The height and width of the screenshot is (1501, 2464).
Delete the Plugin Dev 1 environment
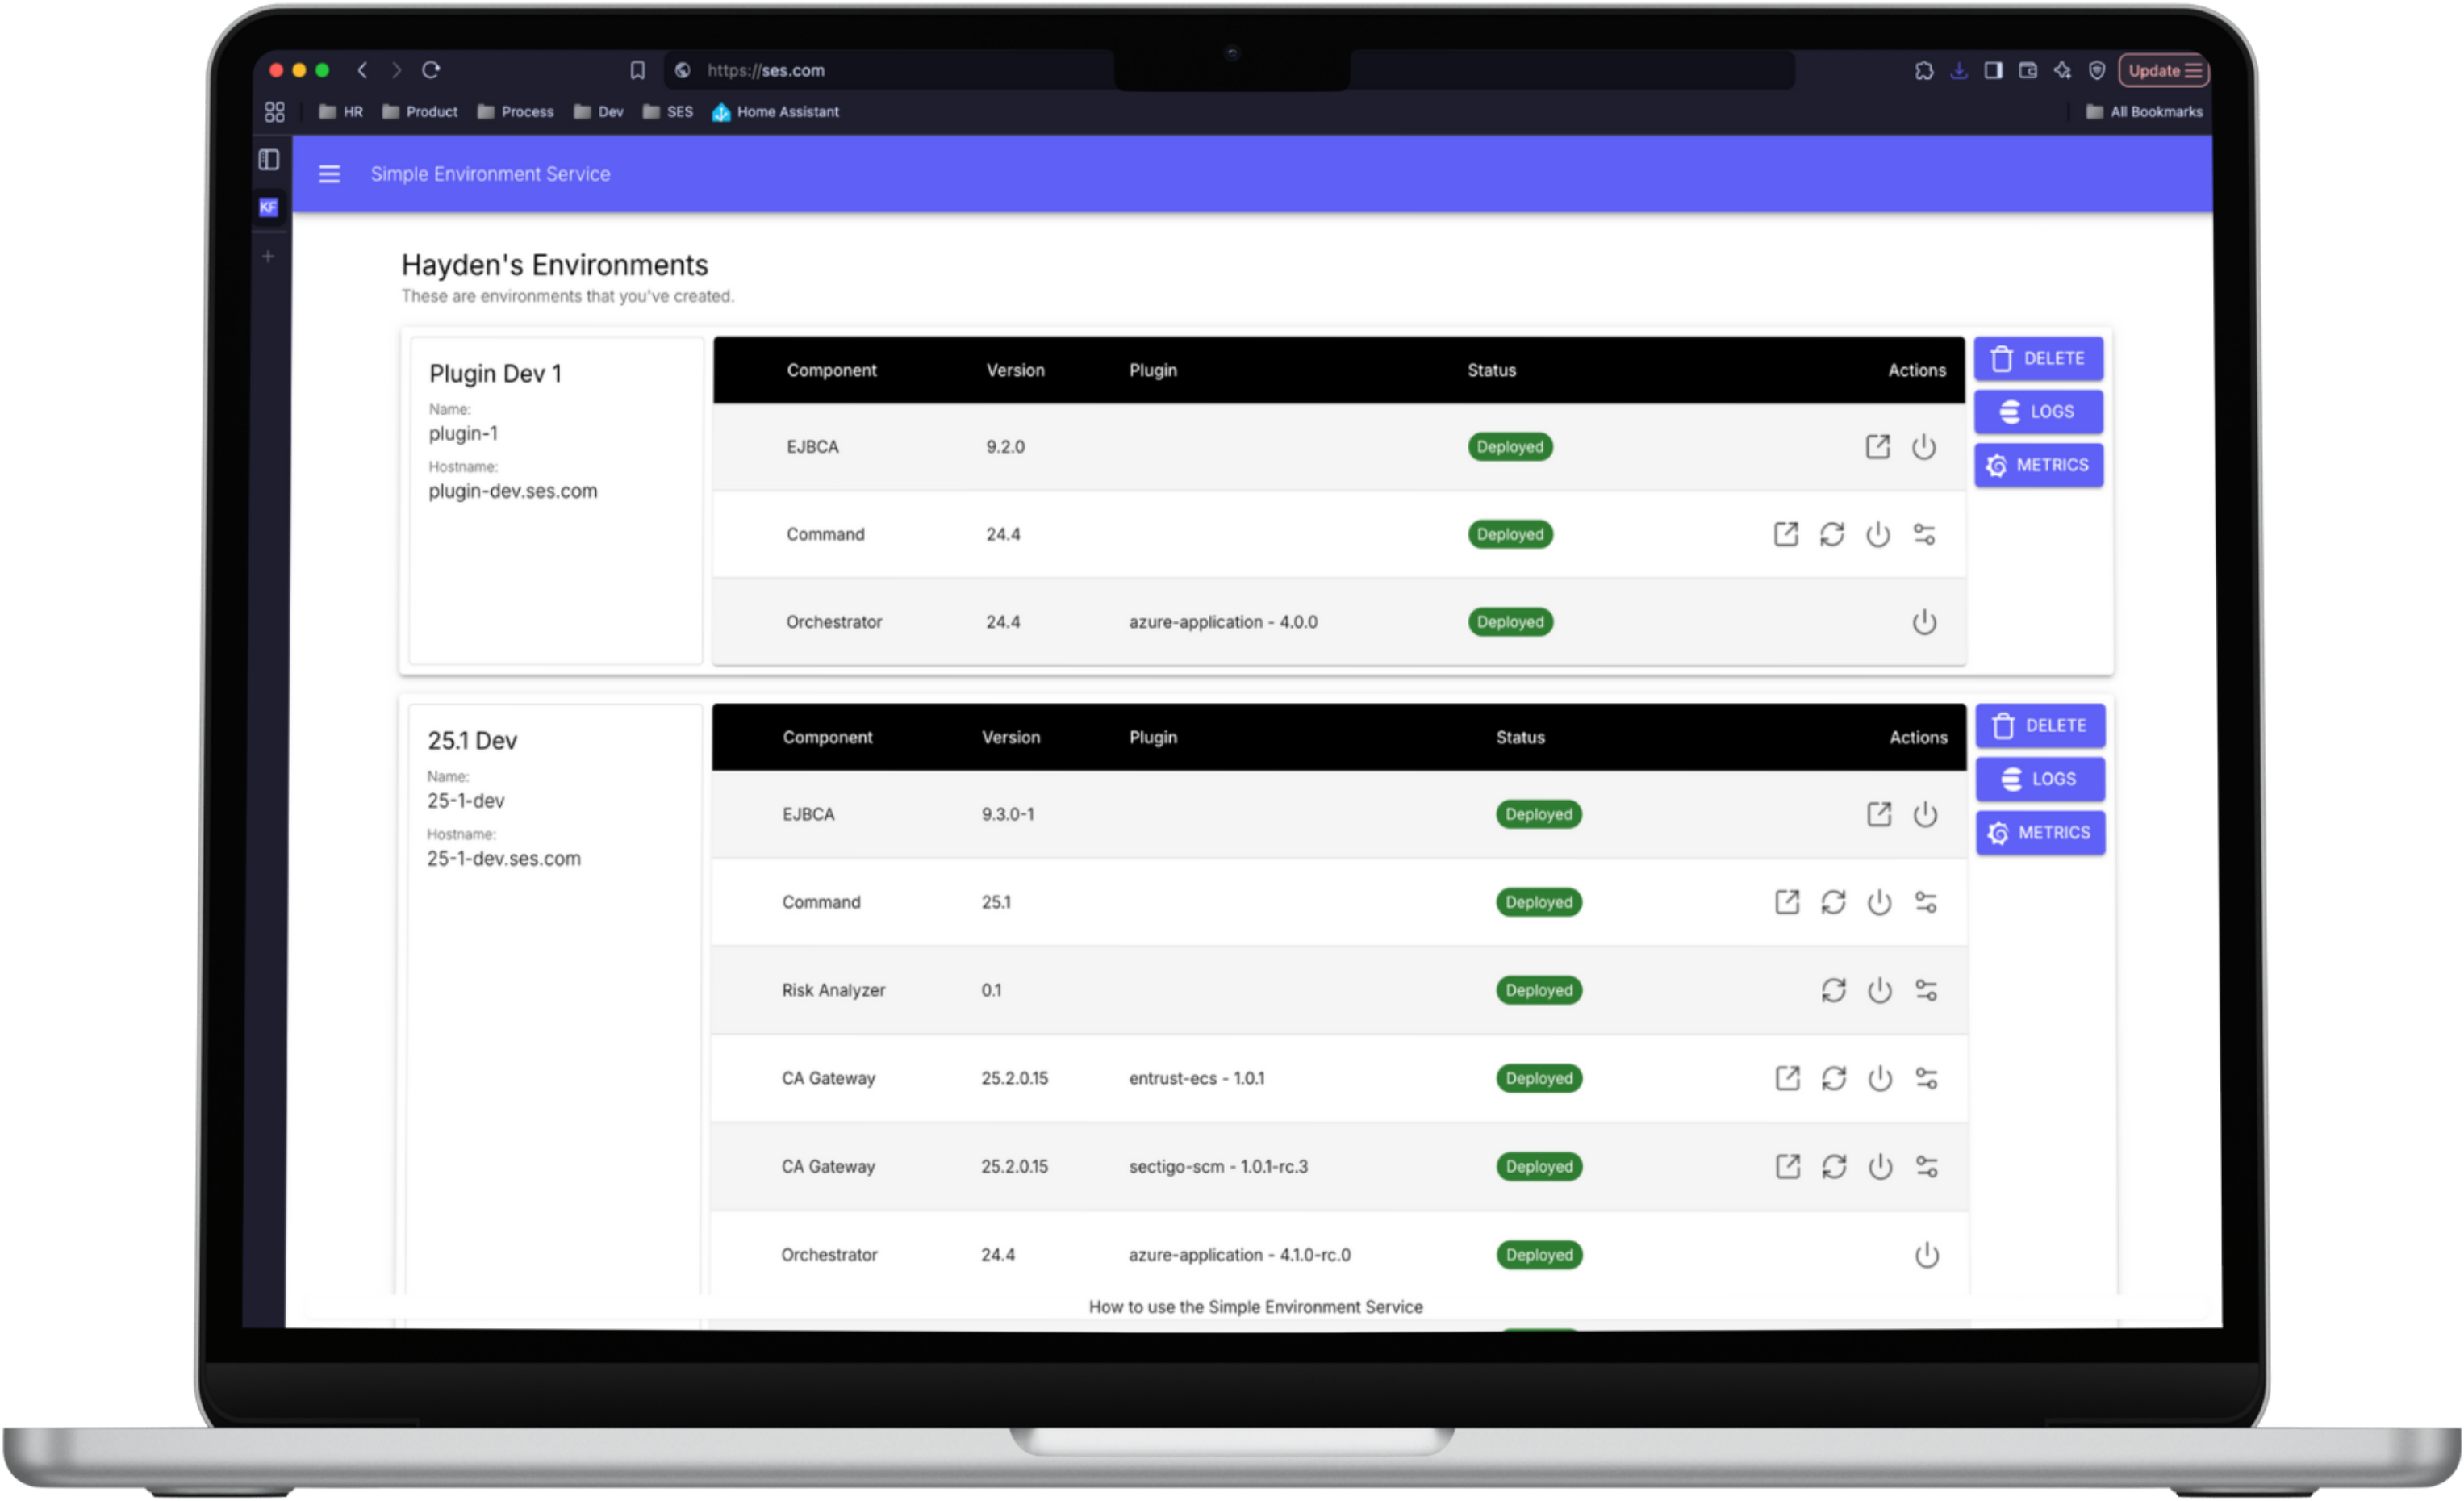(2038, 358)
